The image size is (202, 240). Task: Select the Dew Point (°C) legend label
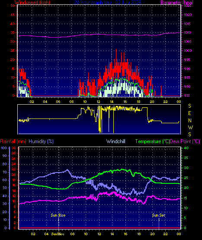(185, 141)
